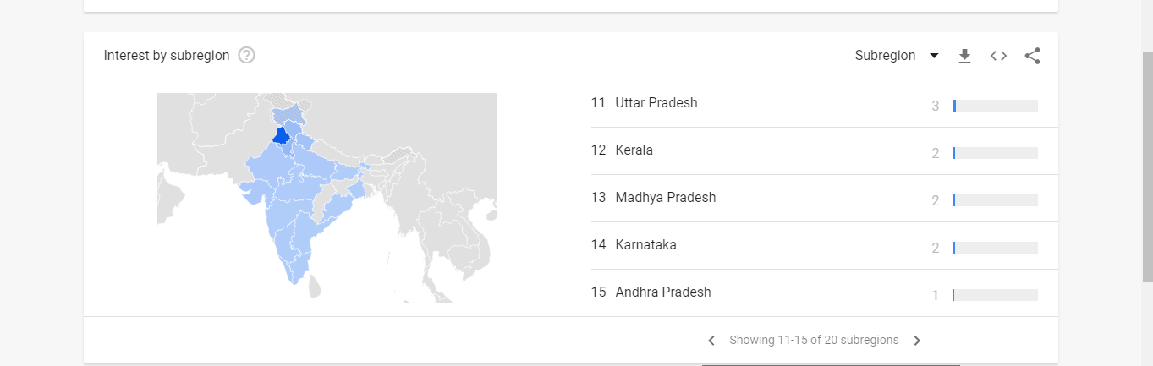Image resolution: width=1153 pixels, height=366 pixels.
Task: Click the dark blue Punjab region on map
Action: click(x=282, y=136)
